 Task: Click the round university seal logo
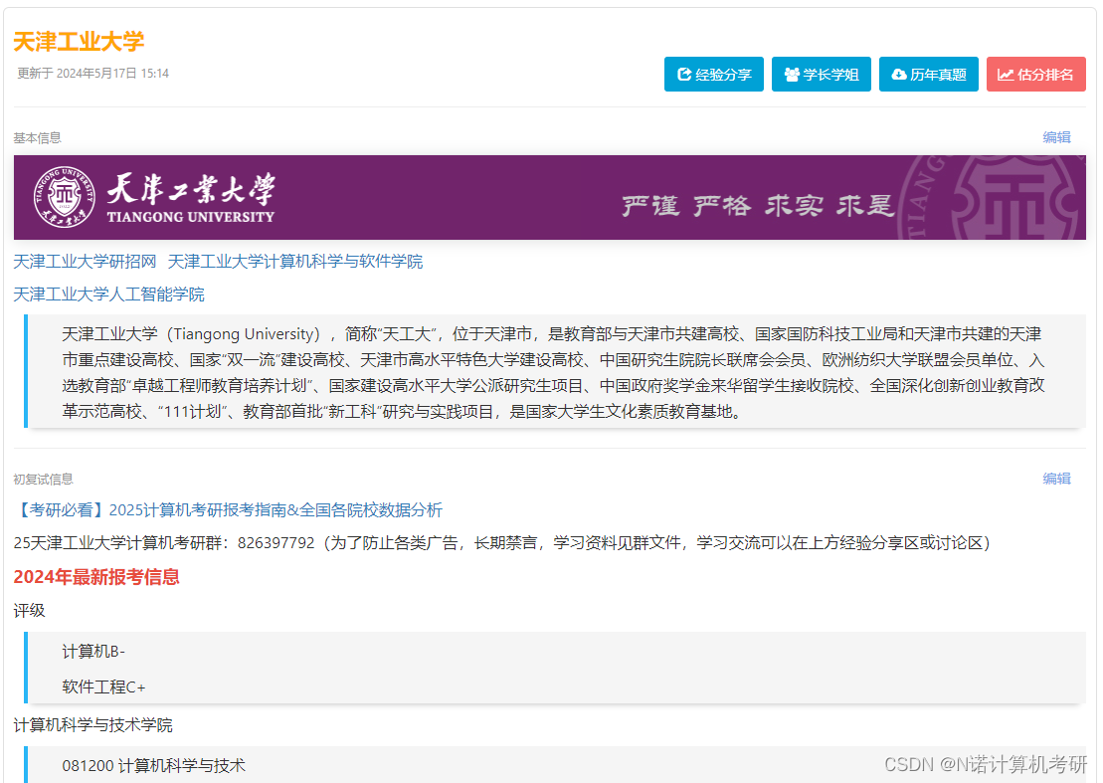(x=64, y=198)
